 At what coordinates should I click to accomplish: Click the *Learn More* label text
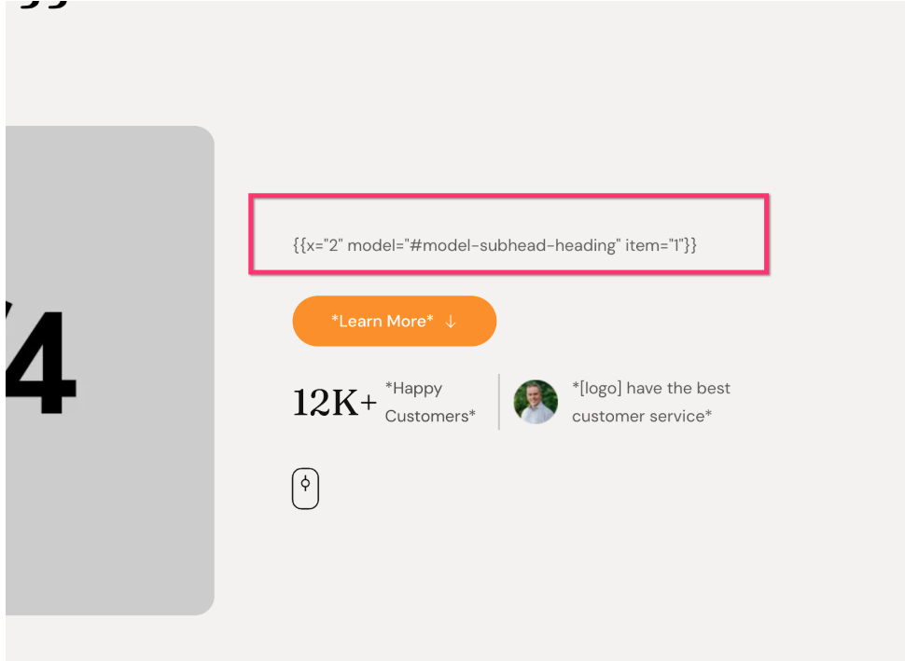tap(382, 321)
